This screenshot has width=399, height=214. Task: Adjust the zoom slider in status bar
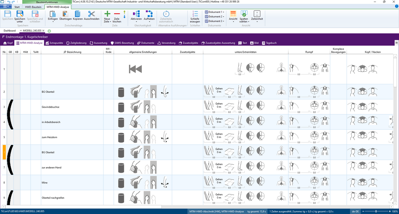pyautogui.click(x=376, y=212)
